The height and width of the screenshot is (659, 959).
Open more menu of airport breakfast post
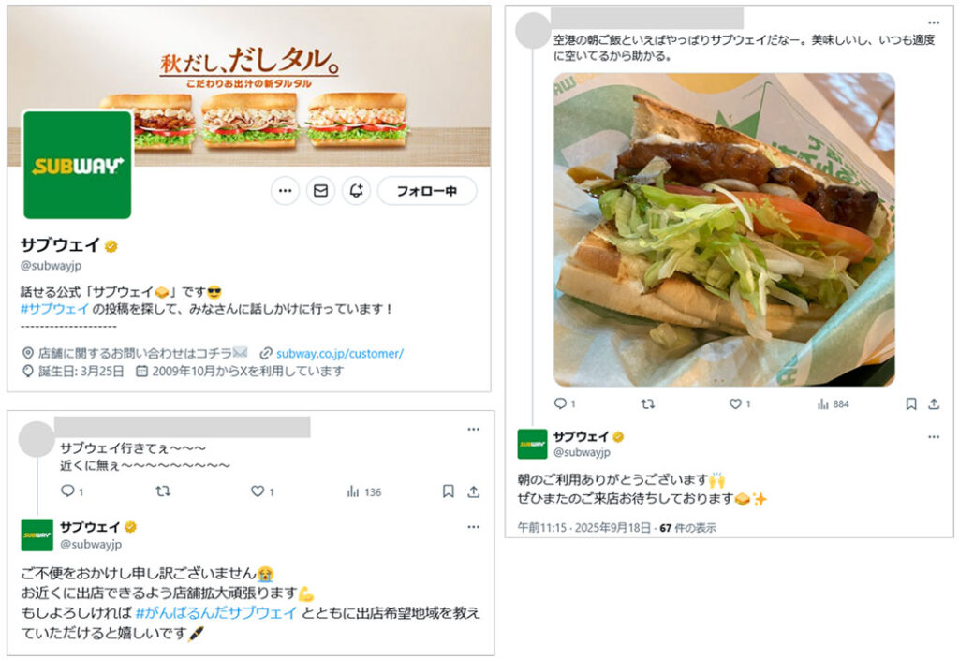[x=934, y=22]
